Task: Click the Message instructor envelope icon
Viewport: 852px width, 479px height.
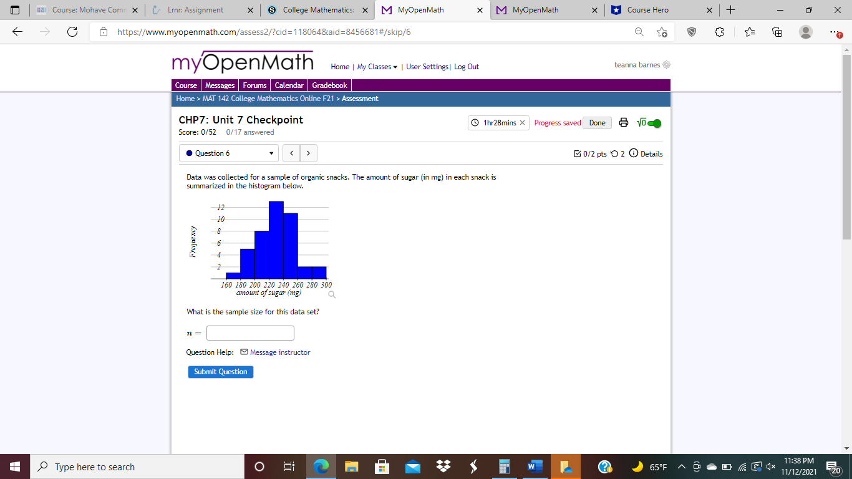Action: [x=243, y=352]
